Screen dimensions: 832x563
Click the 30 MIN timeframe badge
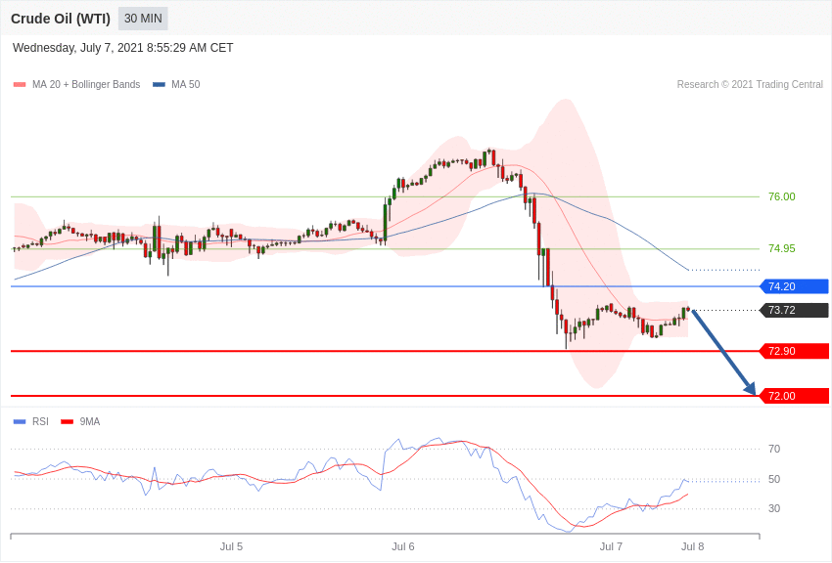[143, 19]
